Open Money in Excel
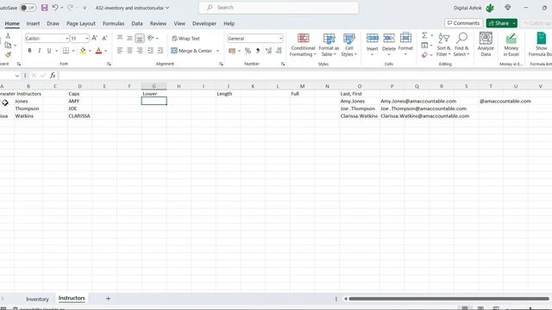The width and height of the screenshot is (552, 310). [x=511, y=45]
